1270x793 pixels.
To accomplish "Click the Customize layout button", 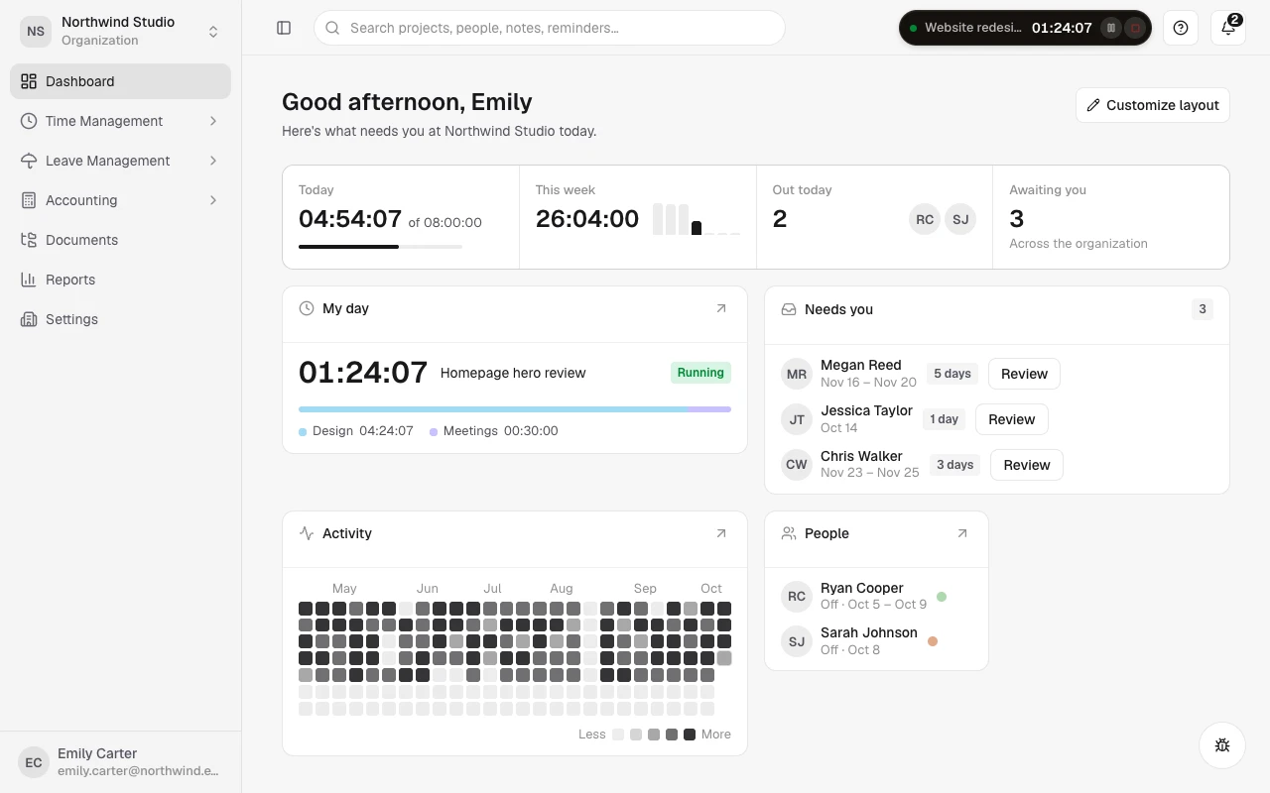I will pyautogui.click(x=1153, y=105).
